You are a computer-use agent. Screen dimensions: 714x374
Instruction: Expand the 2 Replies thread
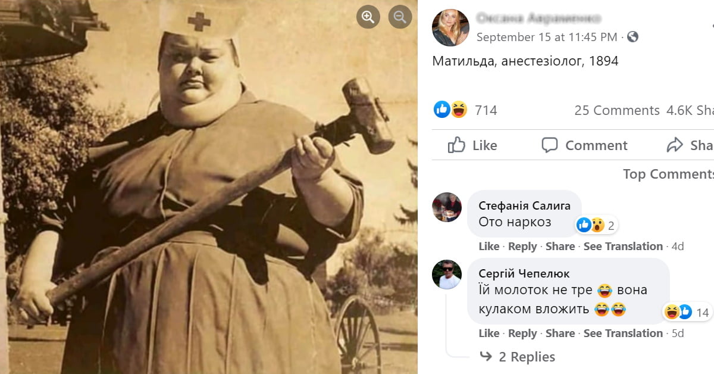(518, 357)
